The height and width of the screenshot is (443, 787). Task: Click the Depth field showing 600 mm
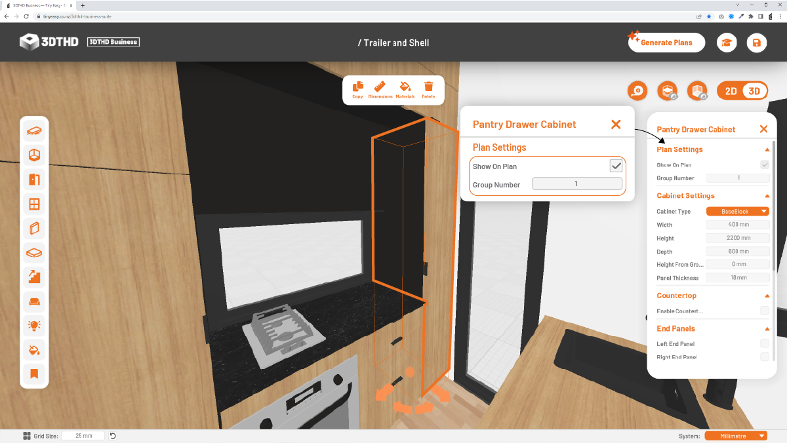tap(737, 251)
